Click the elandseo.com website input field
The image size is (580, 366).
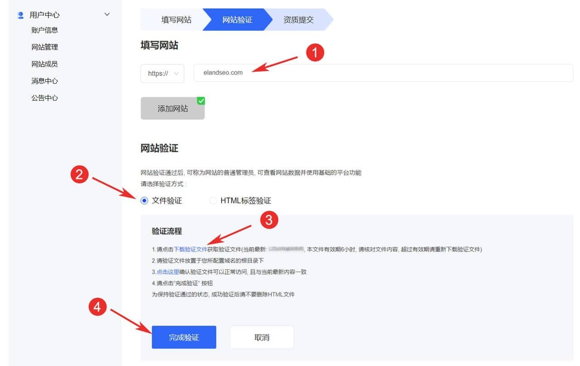click(383, 72)
